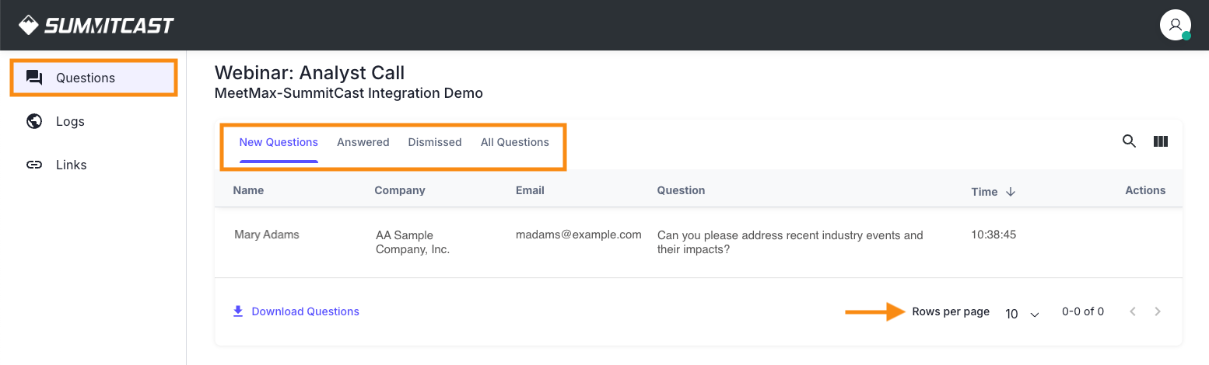Select the New Questions tab
The width and height of the screenshot is (1209, 365).
(x=279, y=142)
